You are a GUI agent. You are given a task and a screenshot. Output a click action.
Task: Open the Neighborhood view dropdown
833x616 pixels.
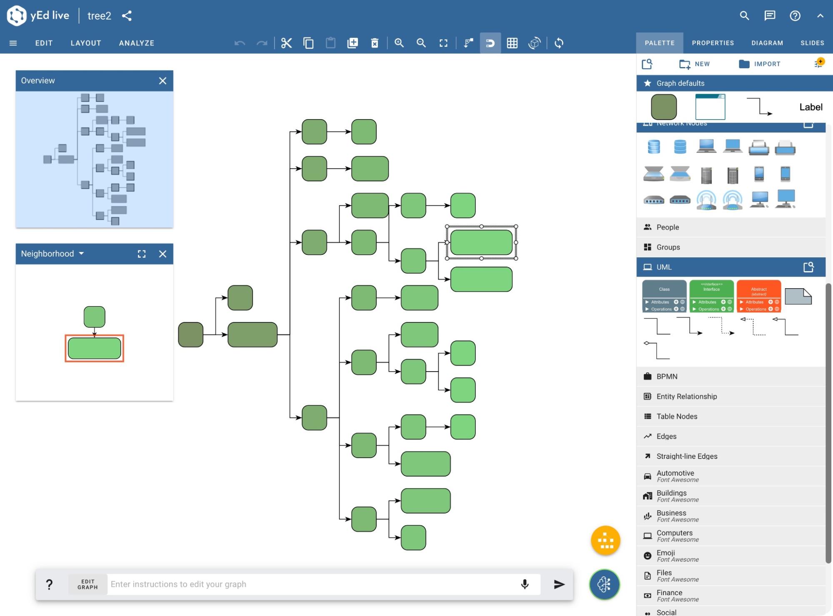pyautogui.click(x=82, y=253)
